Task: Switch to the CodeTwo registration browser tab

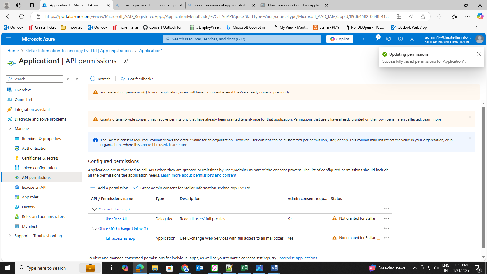Action: pos(294,5)
